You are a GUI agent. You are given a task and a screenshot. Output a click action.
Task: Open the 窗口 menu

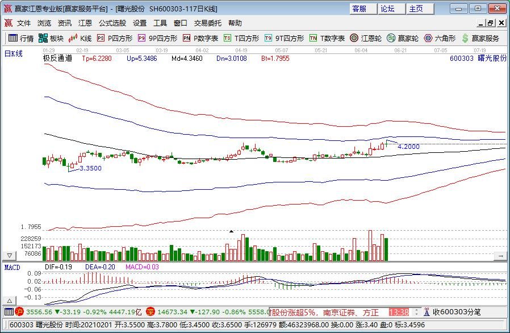(x=181, y=23)
